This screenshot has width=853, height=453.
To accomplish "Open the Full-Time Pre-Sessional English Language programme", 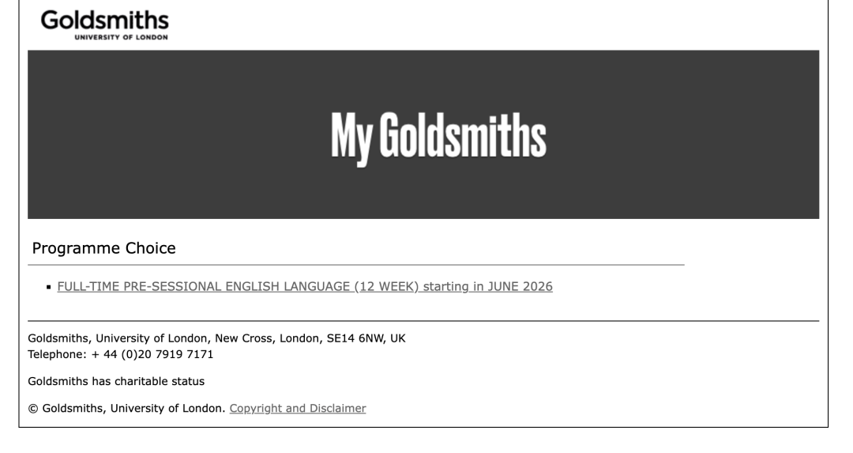I will (x=305, y=286).
